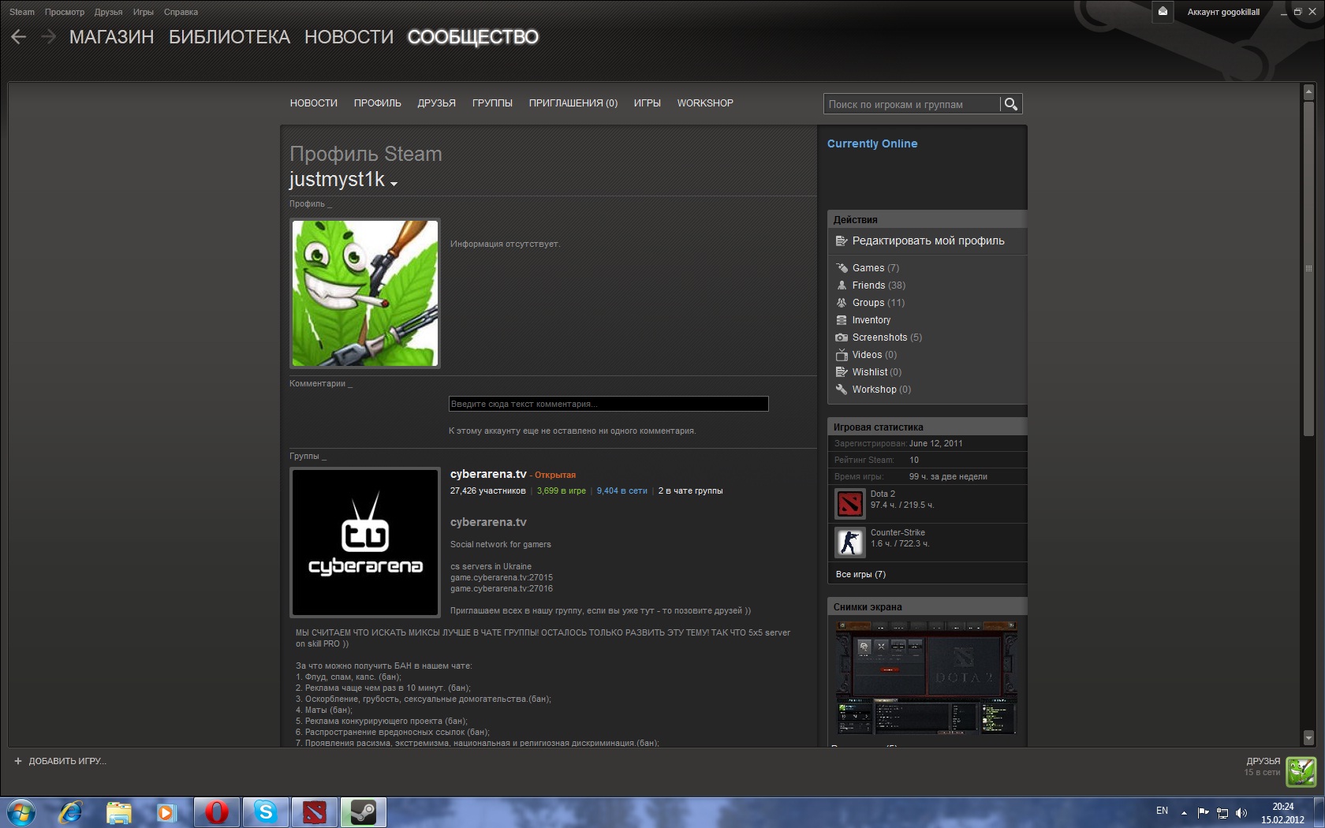Select the СООБЩЕСТВО main tab
The image size is (1325, 828).
click(x=473, y=37)
